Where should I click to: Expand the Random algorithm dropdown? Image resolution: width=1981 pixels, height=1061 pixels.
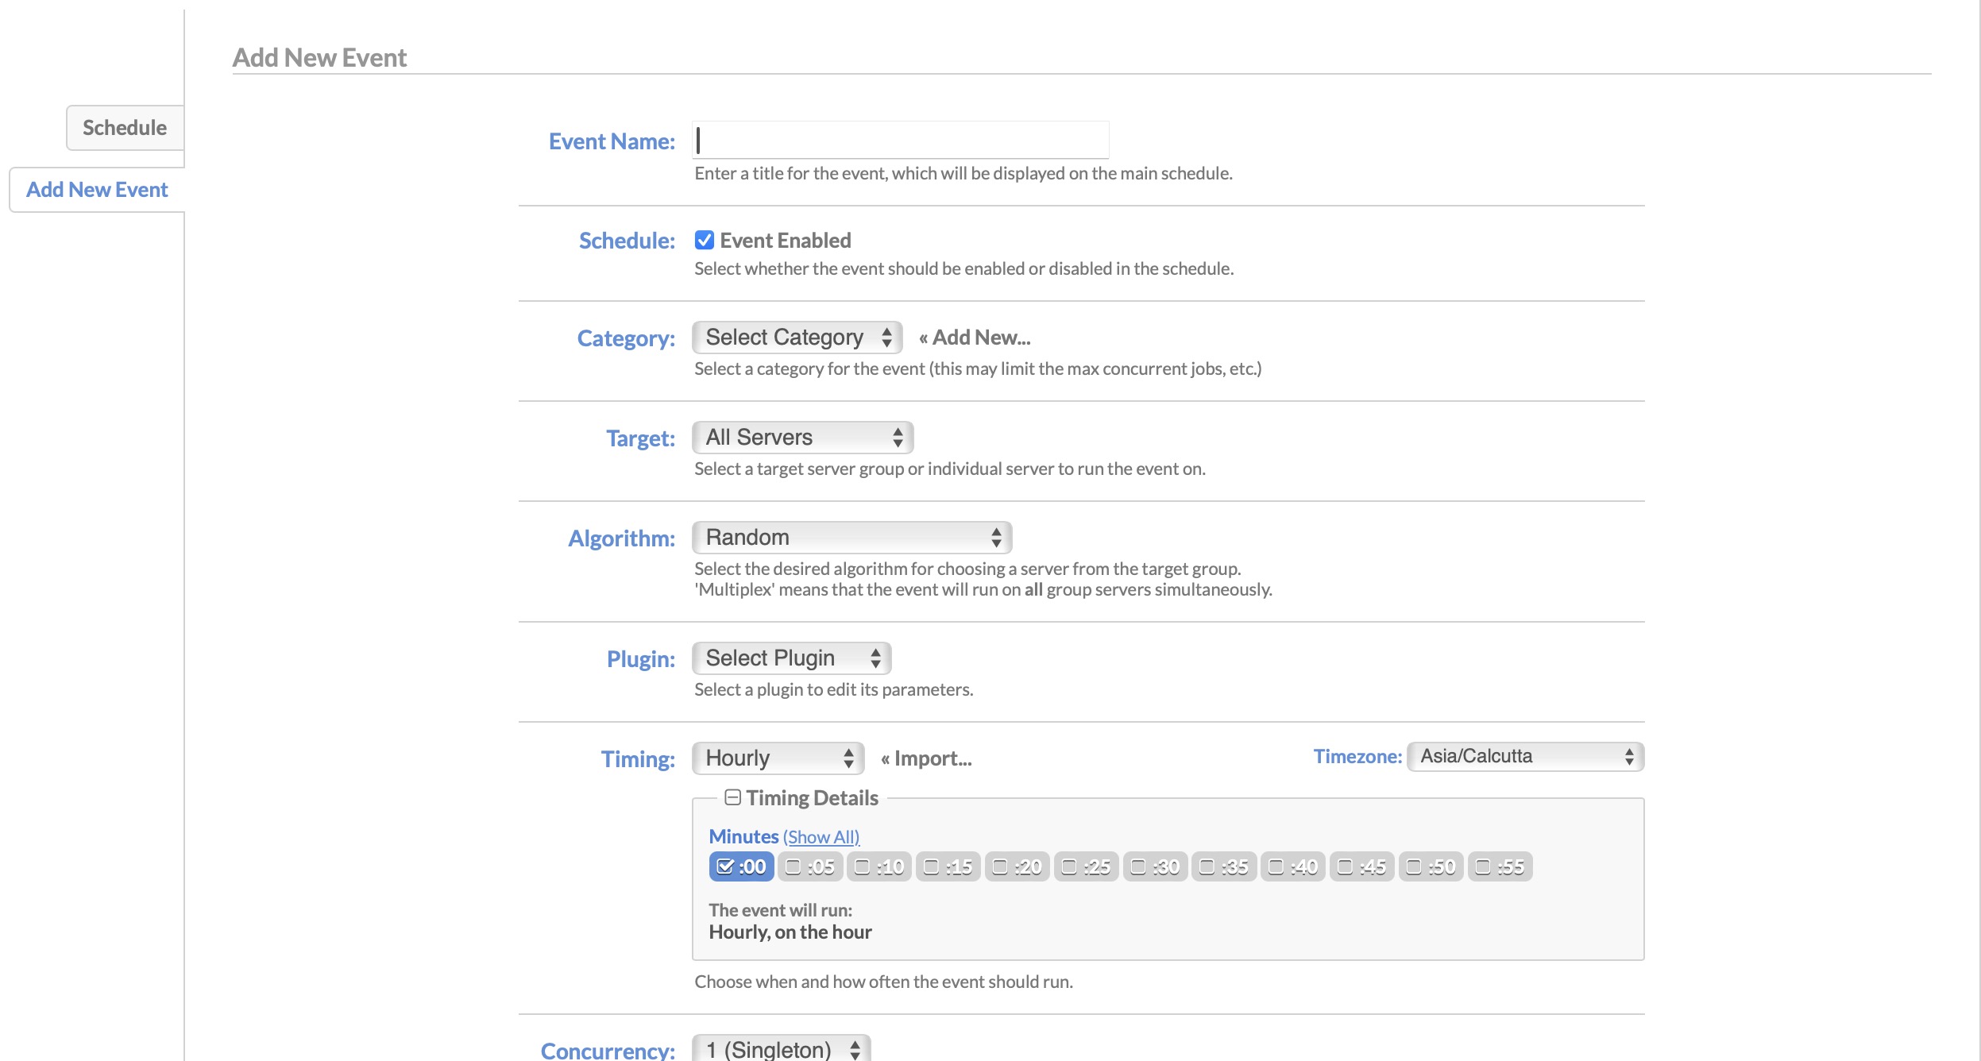pyautogui.click(x=851, y=538)
